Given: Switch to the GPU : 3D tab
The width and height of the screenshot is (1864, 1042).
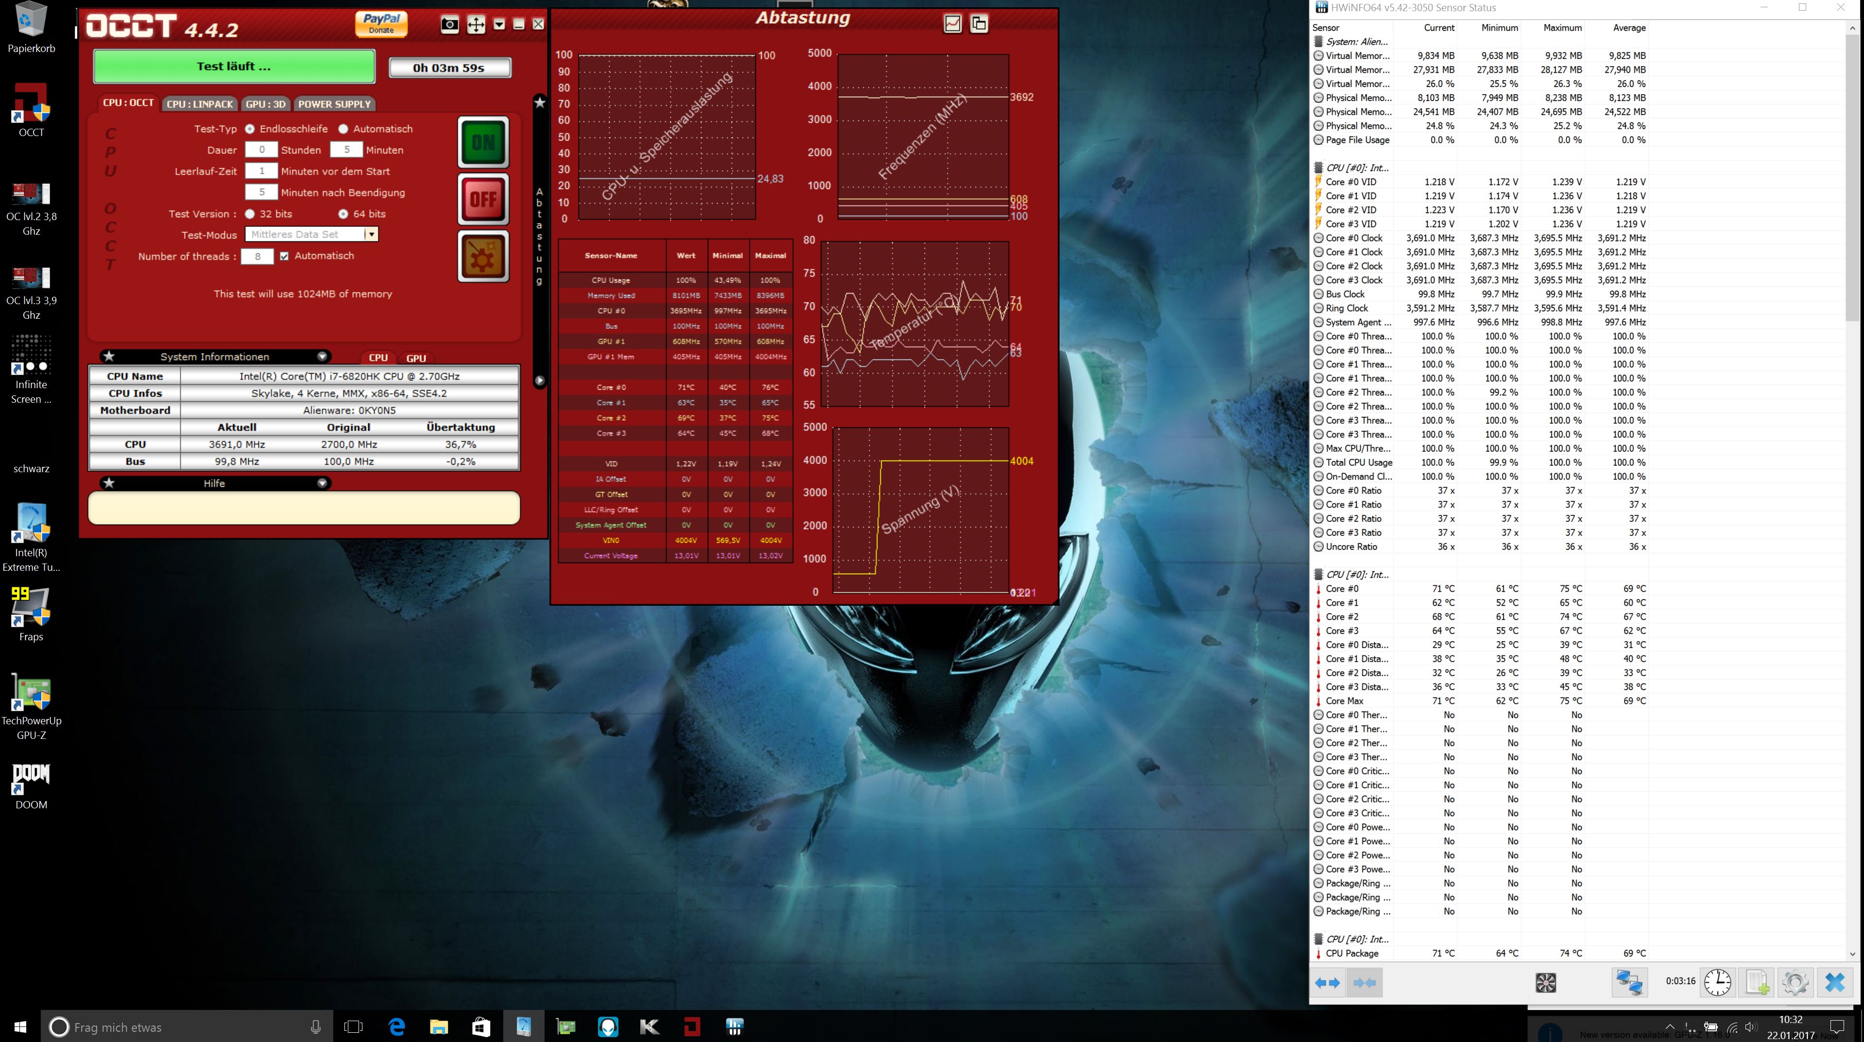Looking at the screenshot, I should 266,103.
